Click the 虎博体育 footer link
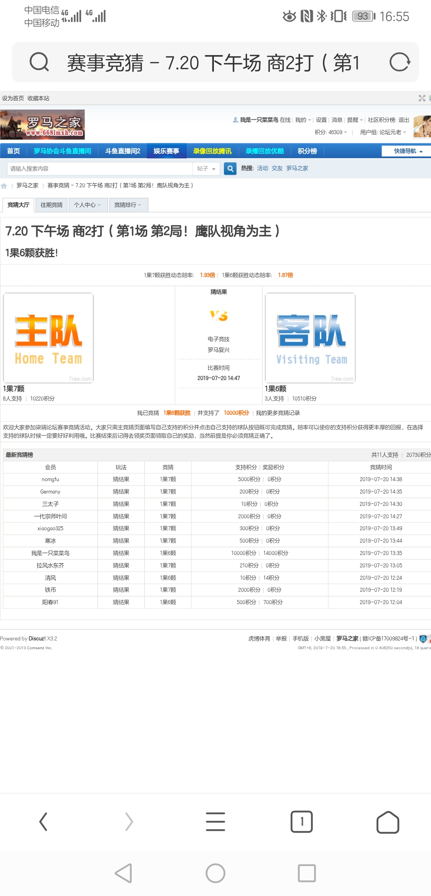431x896 pixels. coord(259,639)
